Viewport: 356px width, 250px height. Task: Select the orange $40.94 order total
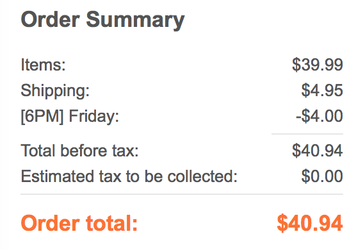coord(310,223)
